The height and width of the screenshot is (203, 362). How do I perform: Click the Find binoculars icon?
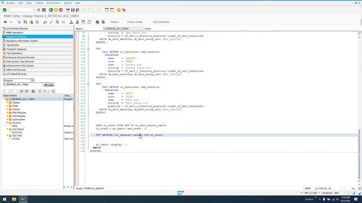73,10
